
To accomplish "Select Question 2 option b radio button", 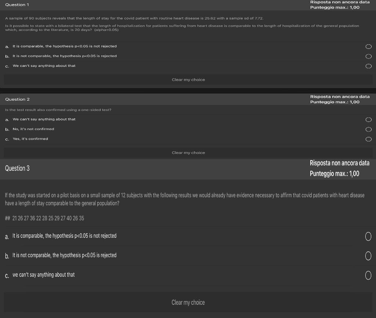I will pyautogui.click(x=368, y=130).
